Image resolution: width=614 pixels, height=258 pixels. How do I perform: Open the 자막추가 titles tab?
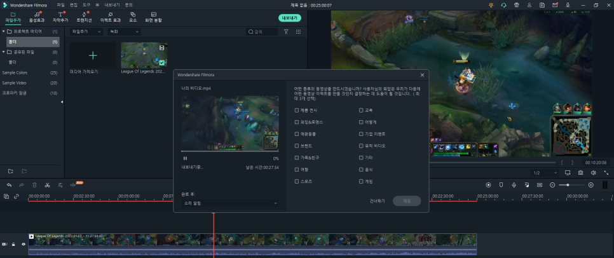[60, 17]
